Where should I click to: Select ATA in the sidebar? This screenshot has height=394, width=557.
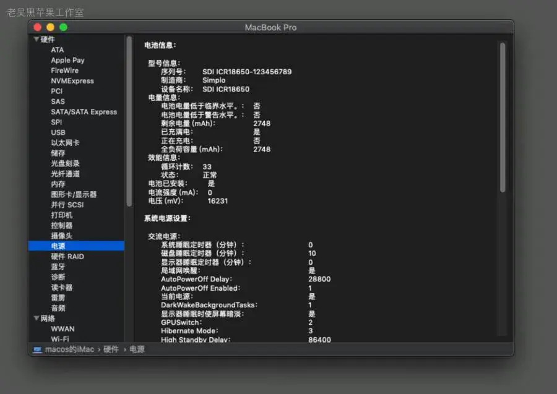pyautogui.click(x=57, y=49)
